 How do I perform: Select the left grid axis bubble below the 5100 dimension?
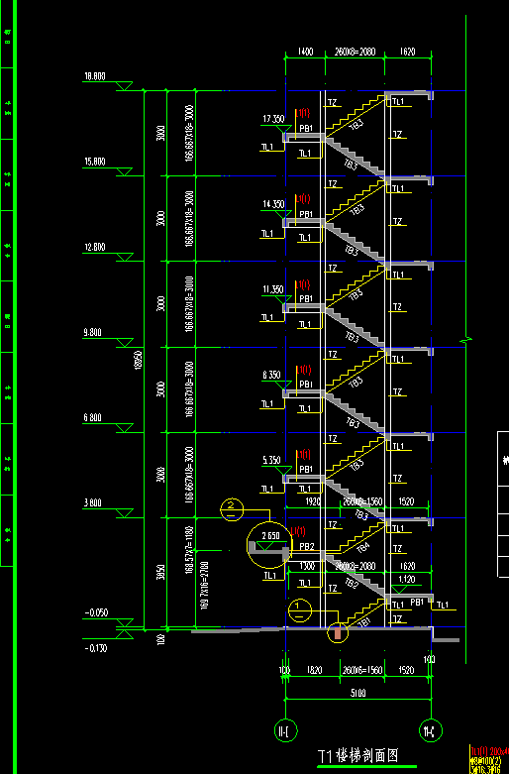coord(285,730)
